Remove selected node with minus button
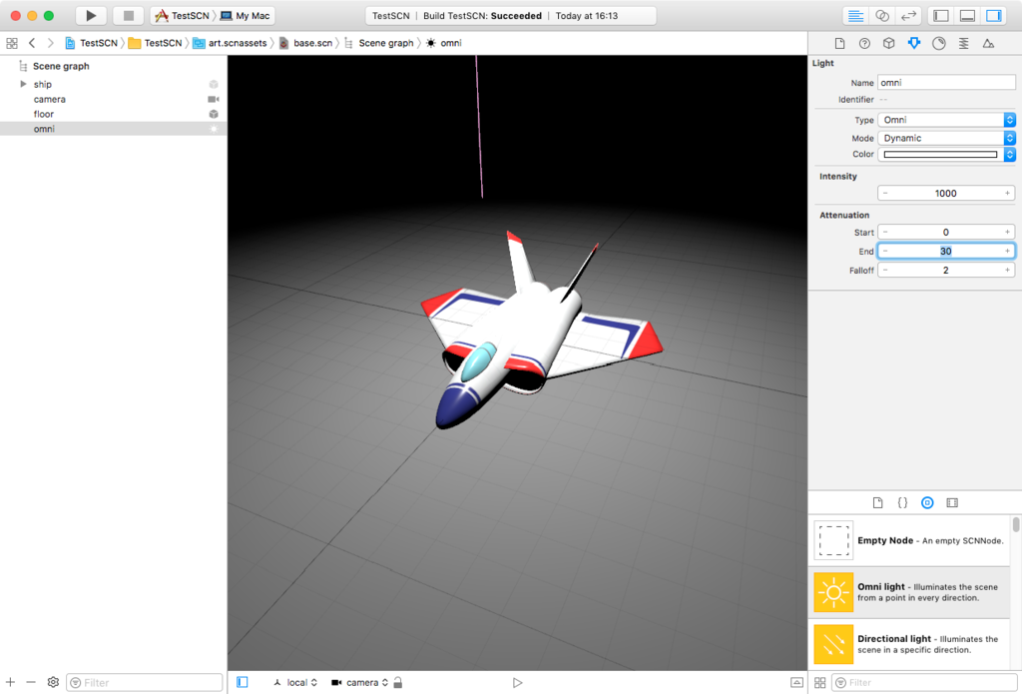 coord(31,682)
